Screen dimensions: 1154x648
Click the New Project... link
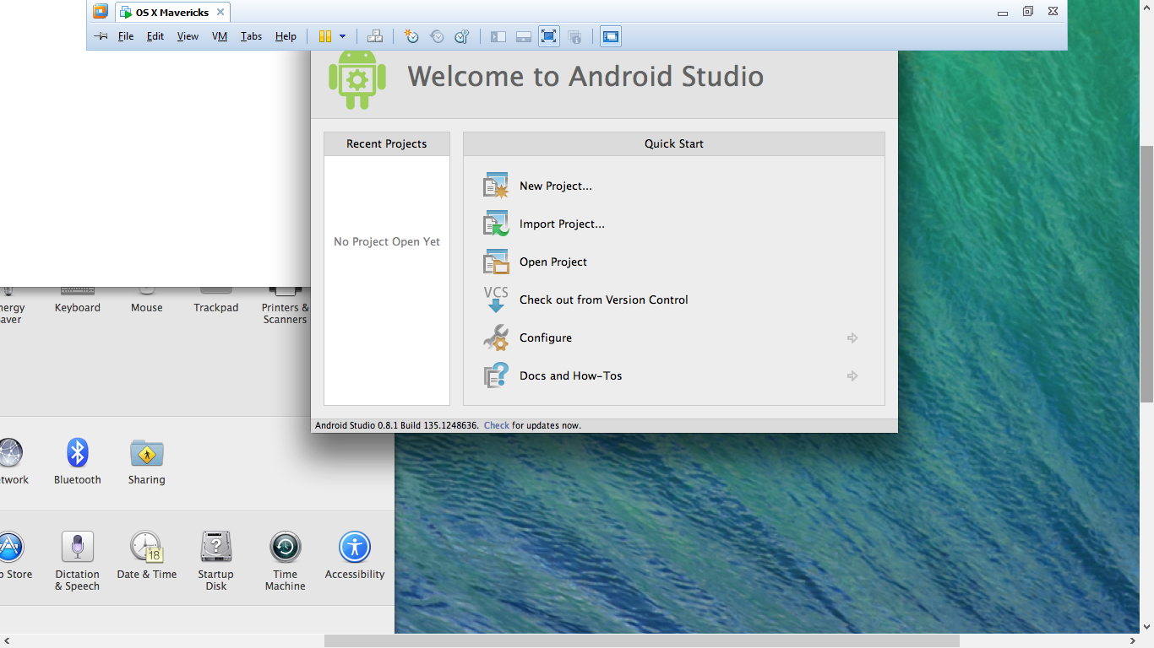click(x=556, y=186)
